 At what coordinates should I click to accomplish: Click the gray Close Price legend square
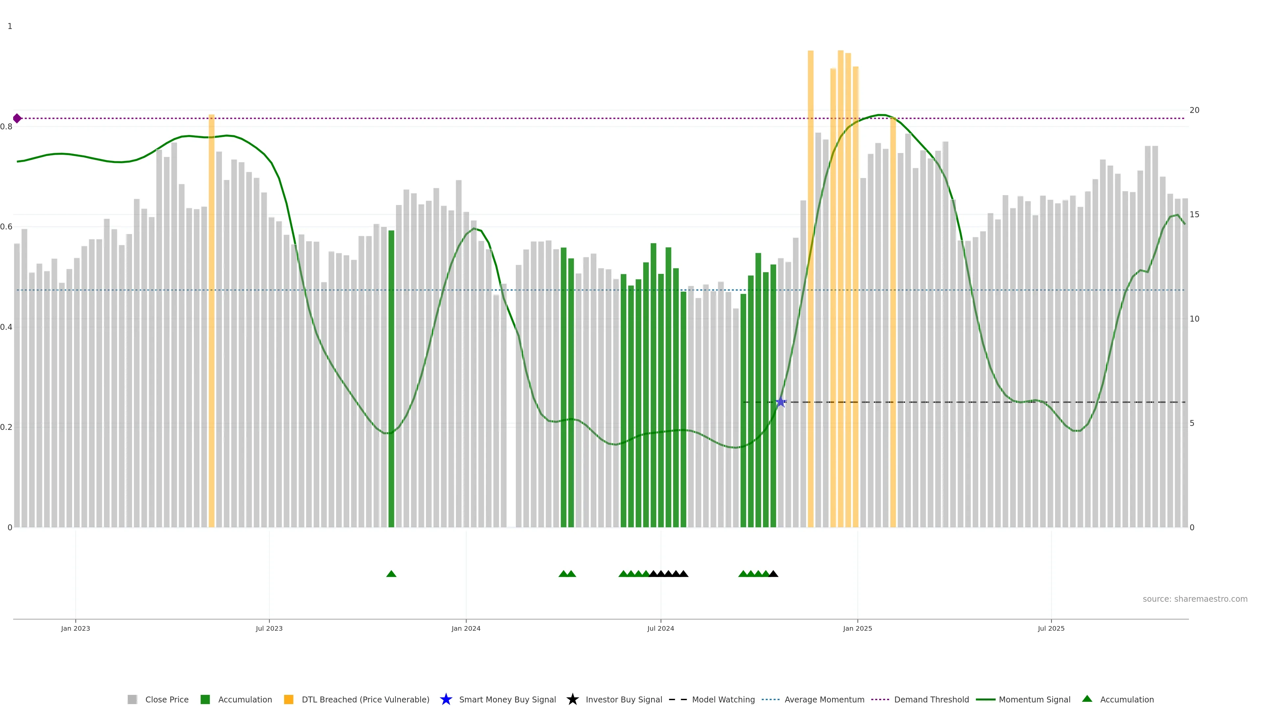click(x=132, y=699)
